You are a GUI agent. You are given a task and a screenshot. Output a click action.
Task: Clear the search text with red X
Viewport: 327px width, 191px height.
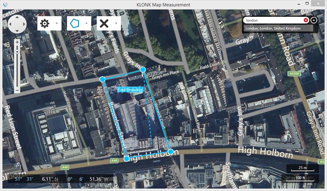tap(306, 20)
